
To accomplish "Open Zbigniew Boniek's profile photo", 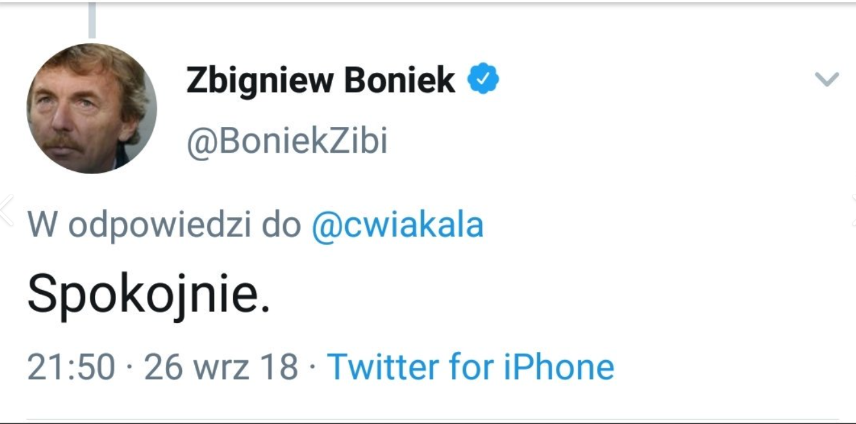I will tap(92, 108).
